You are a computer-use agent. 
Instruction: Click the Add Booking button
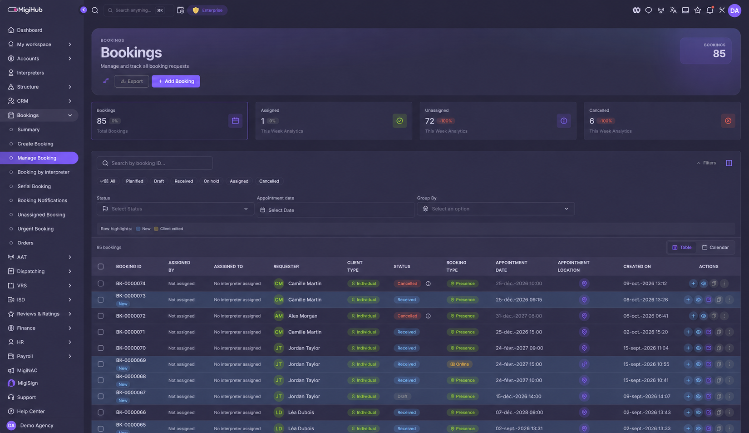tap(176, 81)
